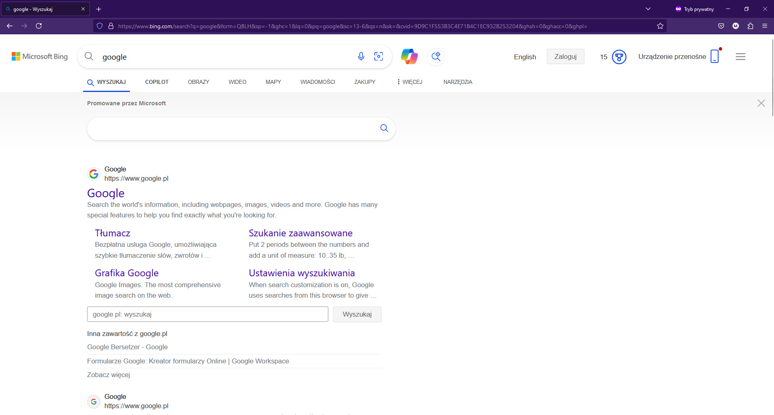Click the magnifier icon in Bing search box
This screenshot has height=415, width=774.
coord(89,56)
